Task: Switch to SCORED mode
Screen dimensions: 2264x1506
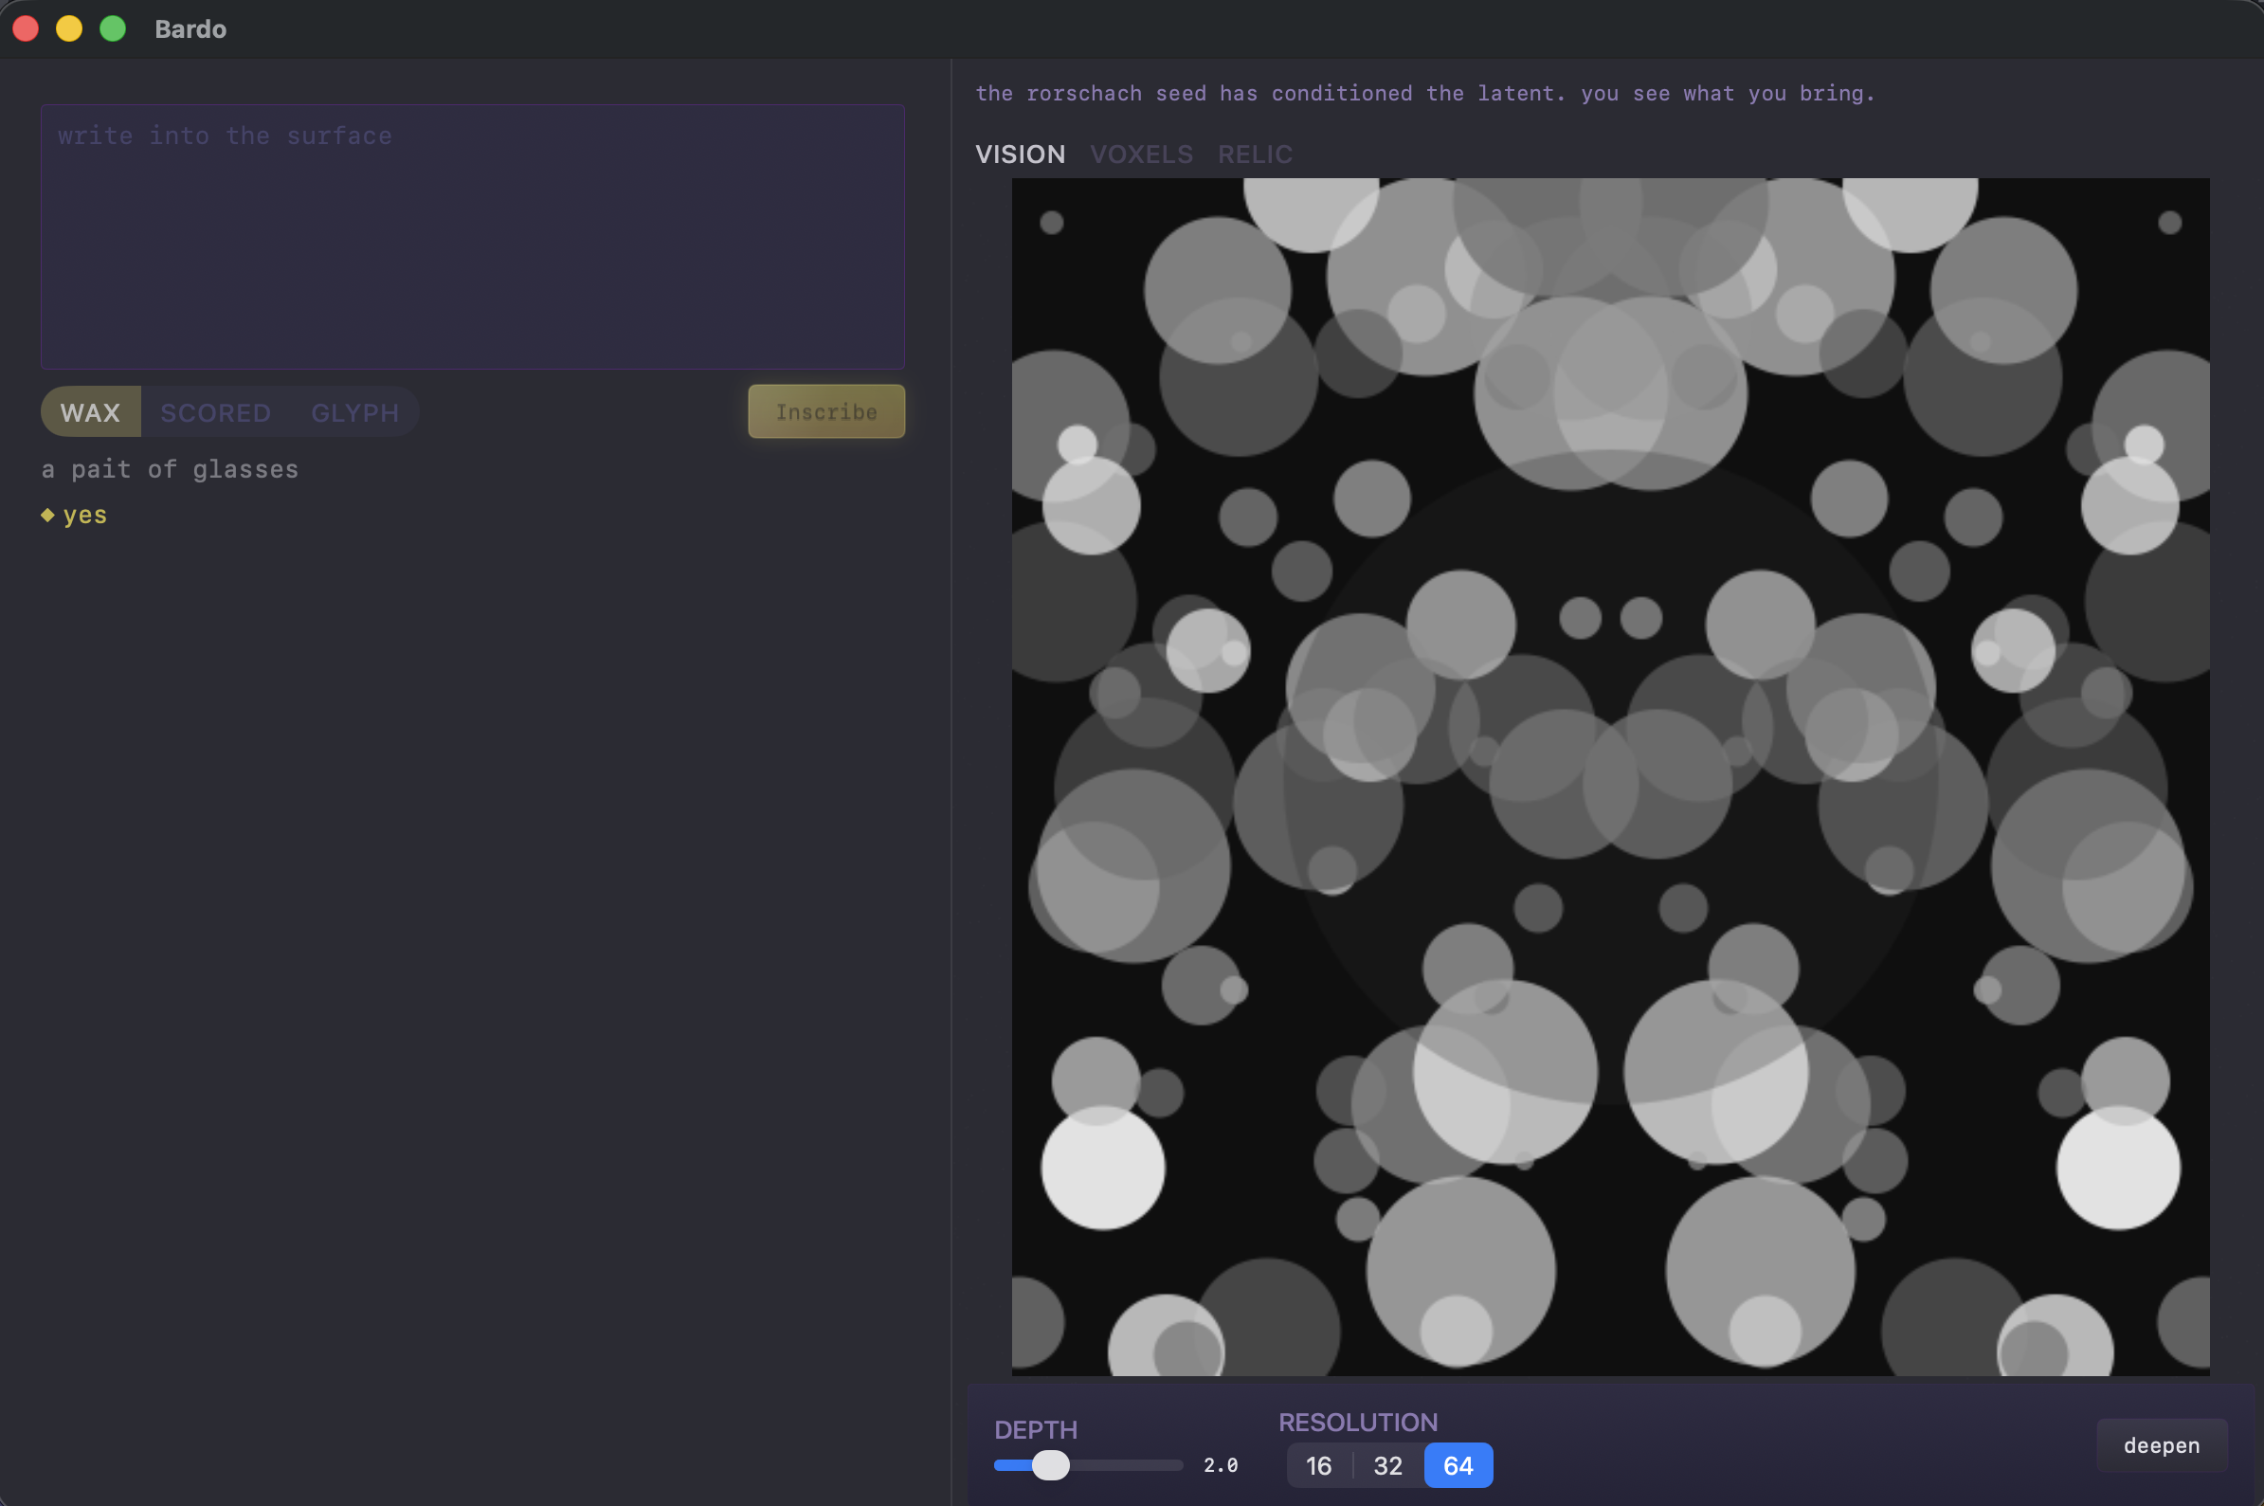Action: click(215, 412)
